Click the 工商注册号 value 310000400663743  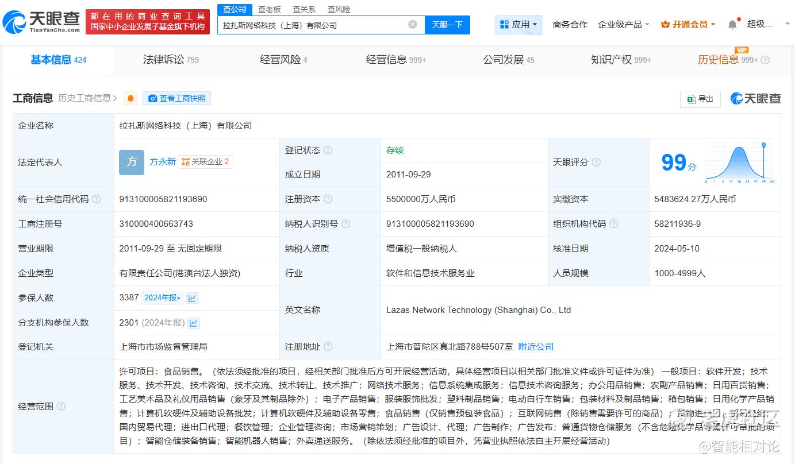tap(156, 224)
